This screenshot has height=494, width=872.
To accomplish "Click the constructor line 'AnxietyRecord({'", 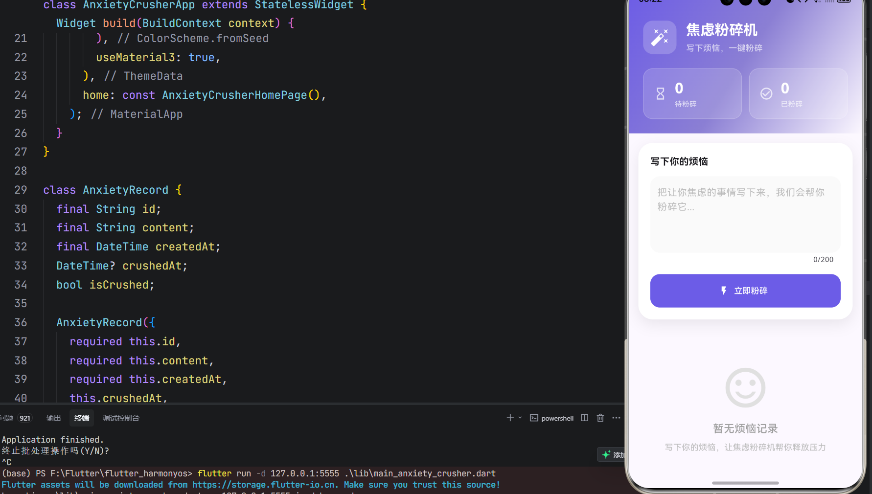I will coord(106,322).
